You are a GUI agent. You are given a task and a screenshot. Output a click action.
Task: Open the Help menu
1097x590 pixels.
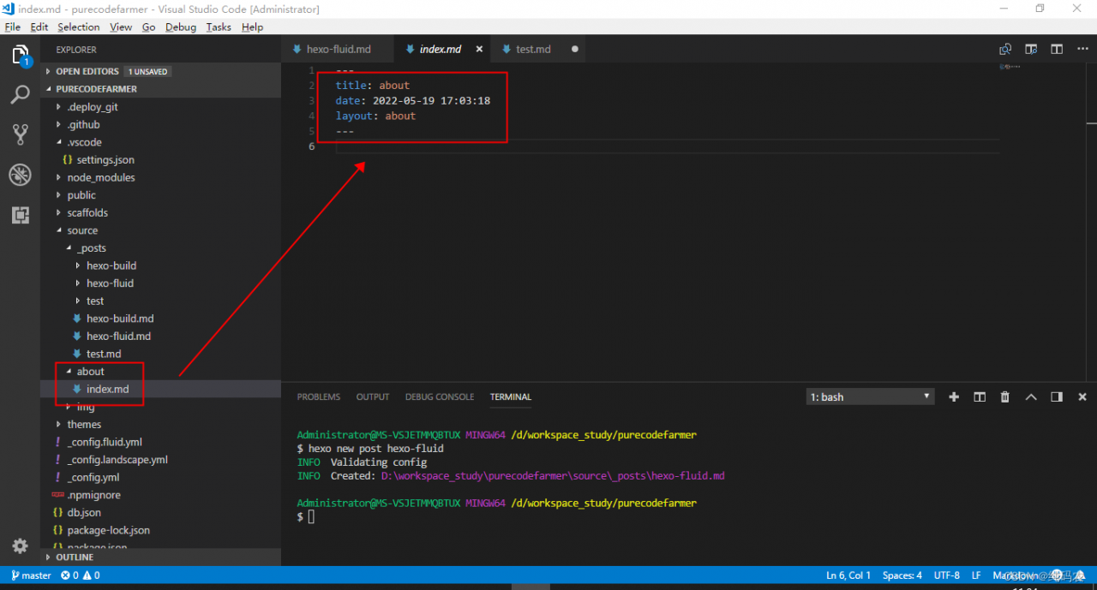252,27
